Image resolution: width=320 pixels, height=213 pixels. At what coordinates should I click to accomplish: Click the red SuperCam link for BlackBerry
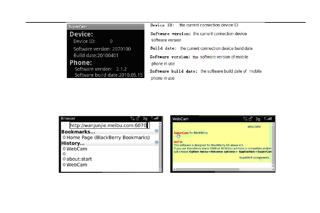coord(181,133)
